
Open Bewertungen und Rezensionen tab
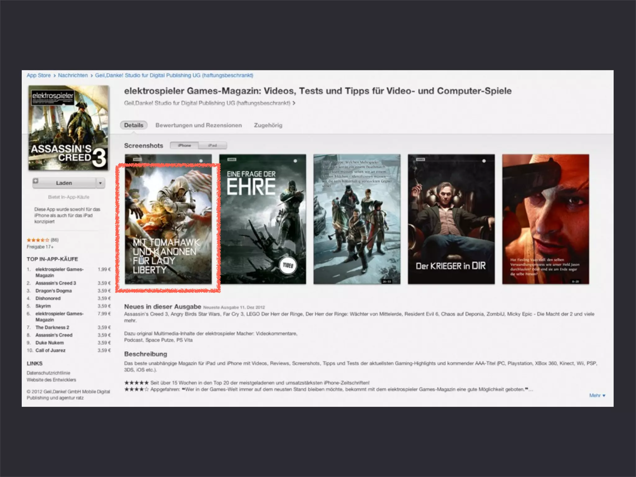(198, 125)
